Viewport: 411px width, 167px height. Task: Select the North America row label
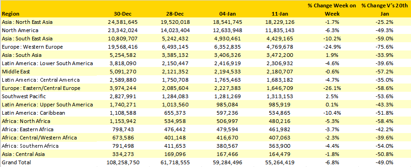pos(20,30)
